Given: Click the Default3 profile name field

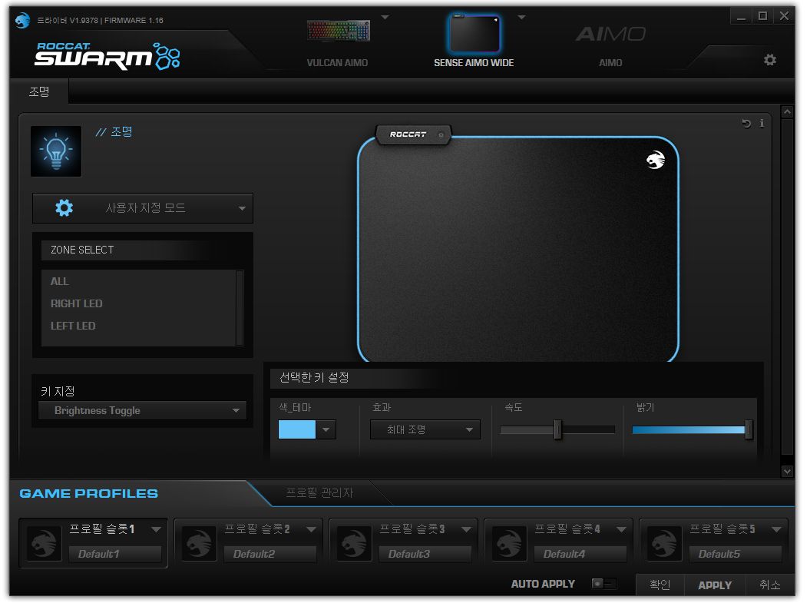Looking at the screenshot, I should (x=425, y=554).
